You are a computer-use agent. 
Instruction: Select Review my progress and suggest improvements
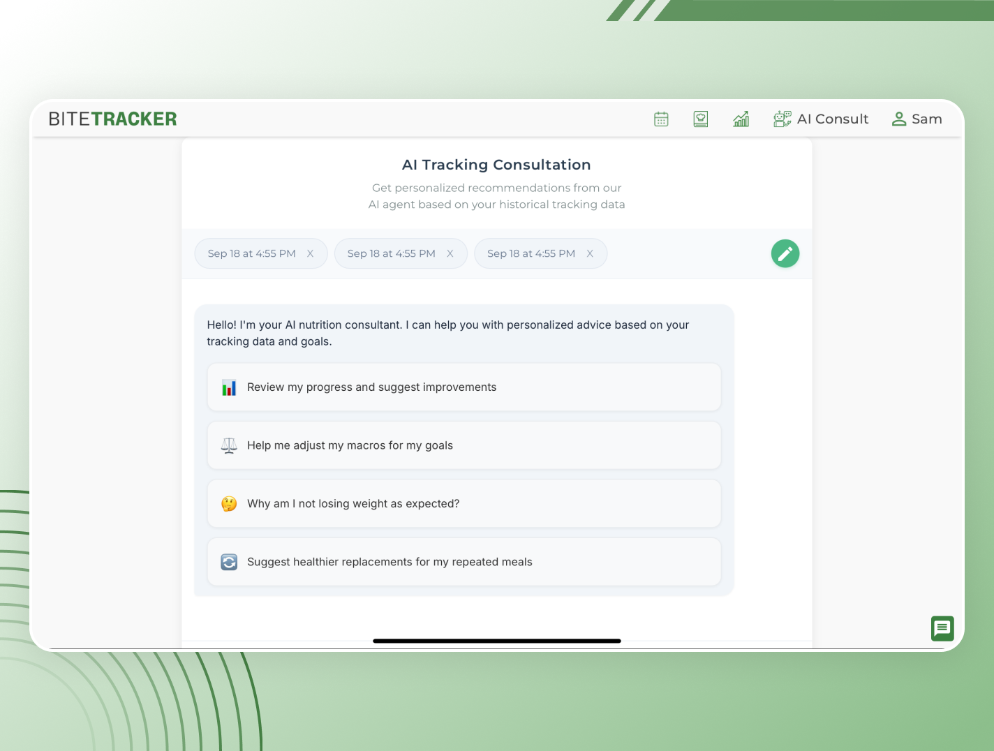(463, 387)
